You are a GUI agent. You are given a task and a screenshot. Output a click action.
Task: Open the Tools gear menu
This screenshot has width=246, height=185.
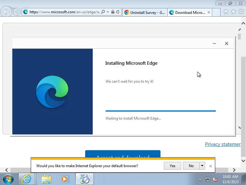coord(241,11)
